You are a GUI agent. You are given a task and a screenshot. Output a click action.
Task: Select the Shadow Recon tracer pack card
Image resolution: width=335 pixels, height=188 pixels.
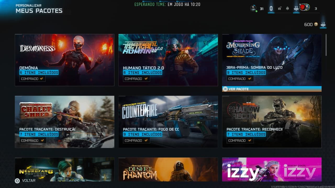(x=272, y=122)
